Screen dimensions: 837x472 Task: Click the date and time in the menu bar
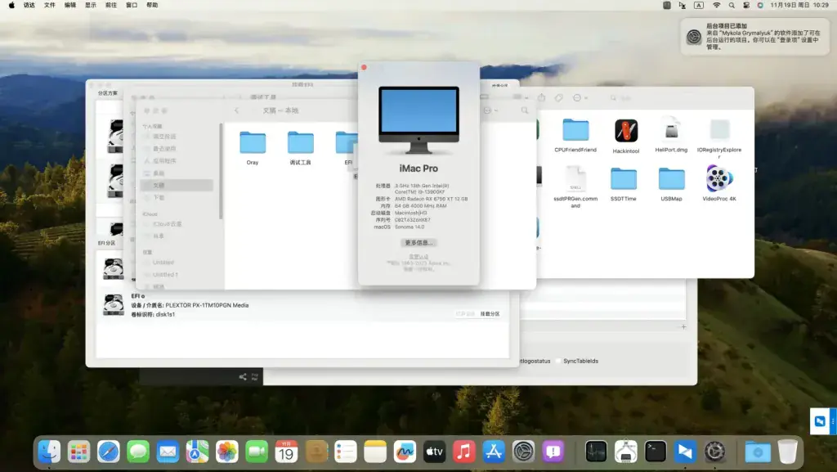(799, 5)
